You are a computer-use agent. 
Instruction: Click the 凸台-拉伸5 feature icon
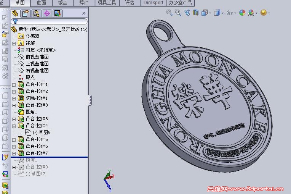21,139
